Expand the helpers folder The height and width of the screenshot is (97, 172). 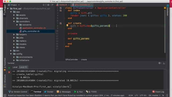coord(14,34)
